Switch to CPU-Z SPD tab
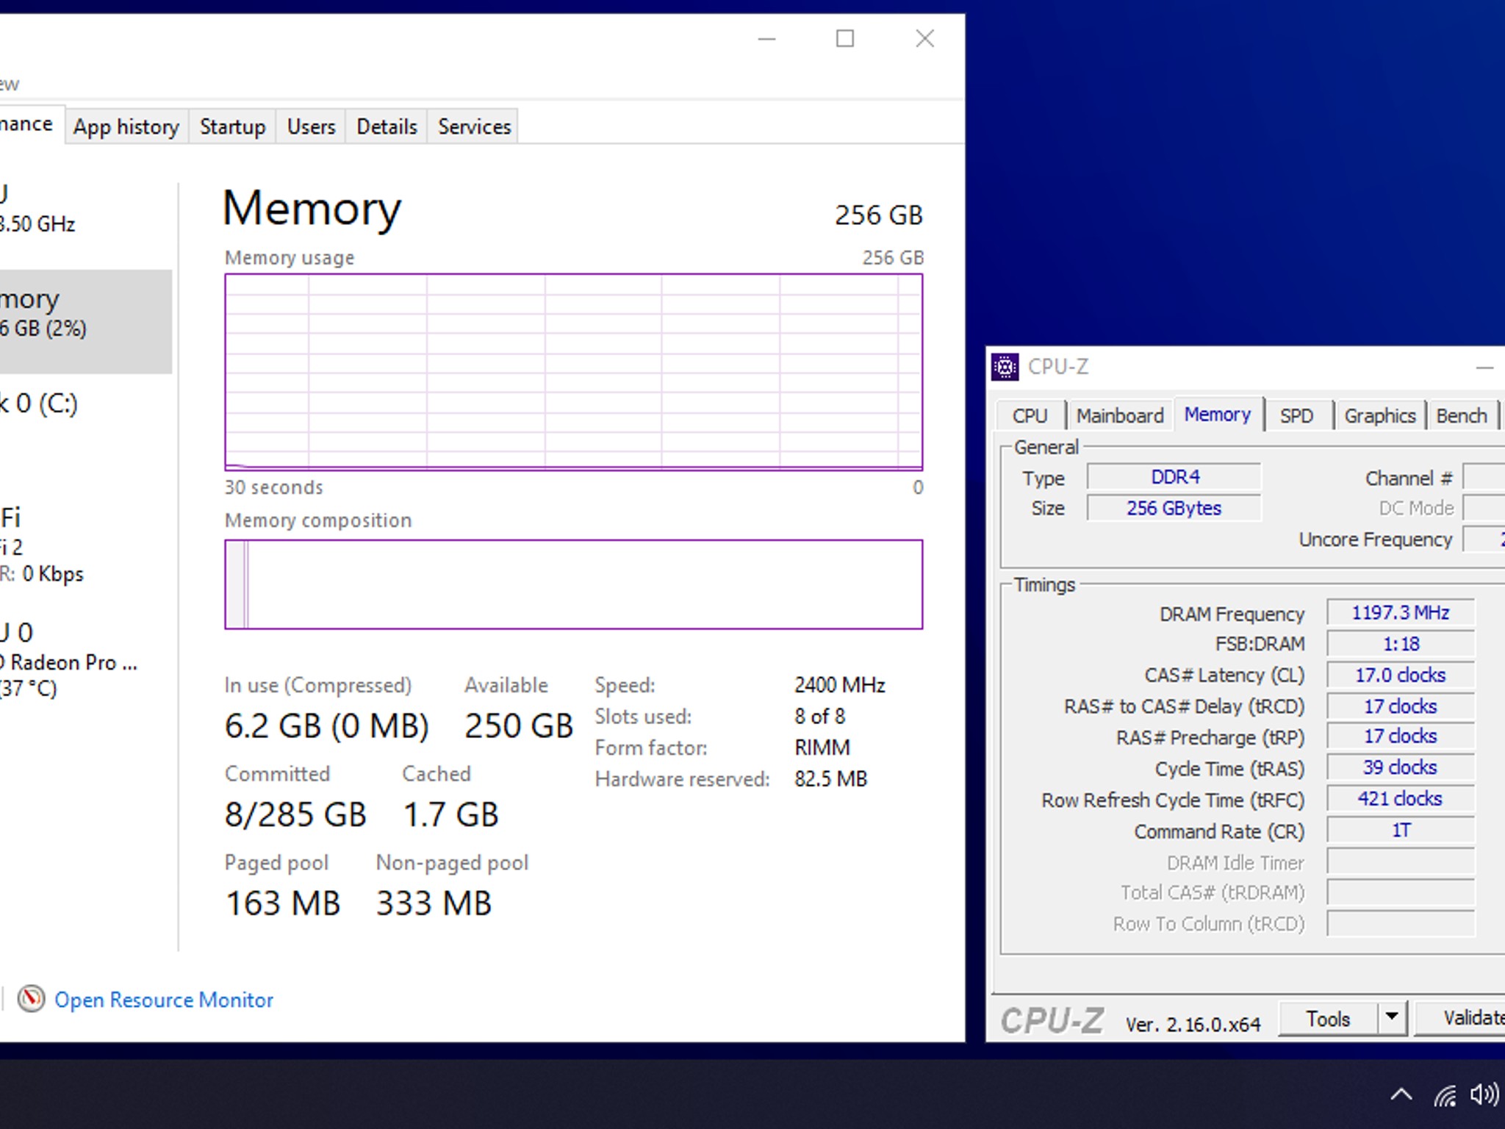 [x=1296, y=415]
